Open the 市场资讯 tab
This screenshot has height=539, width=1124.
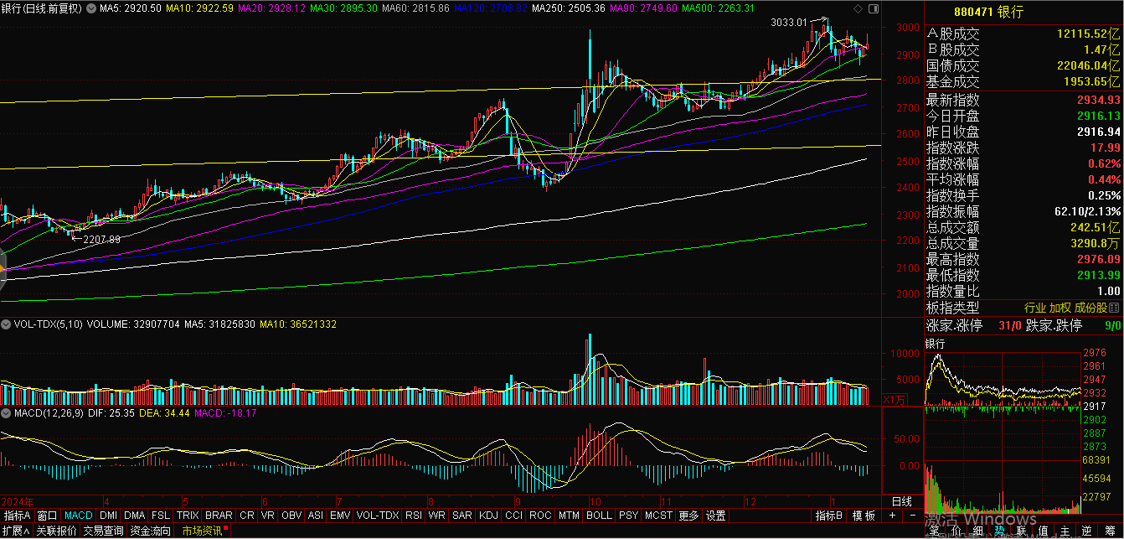coord(203,531)
